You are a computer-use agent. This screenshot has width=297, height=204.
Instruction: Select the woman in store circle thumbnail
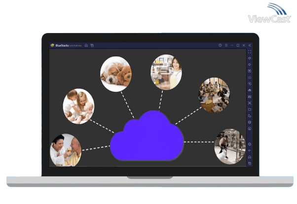tap(166, 72)
